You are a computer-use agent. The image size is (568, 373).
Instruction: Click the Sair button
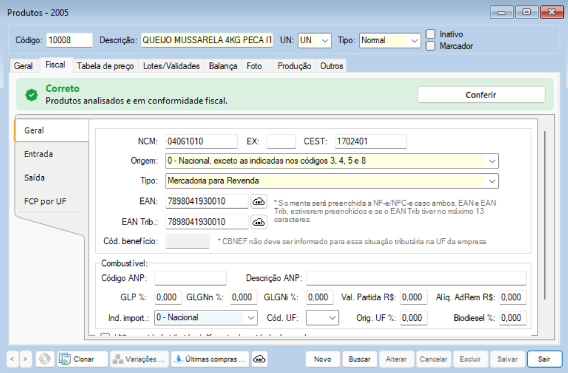coord(544,359)
